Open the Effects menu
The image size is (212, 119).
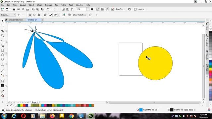coord(39,5)
